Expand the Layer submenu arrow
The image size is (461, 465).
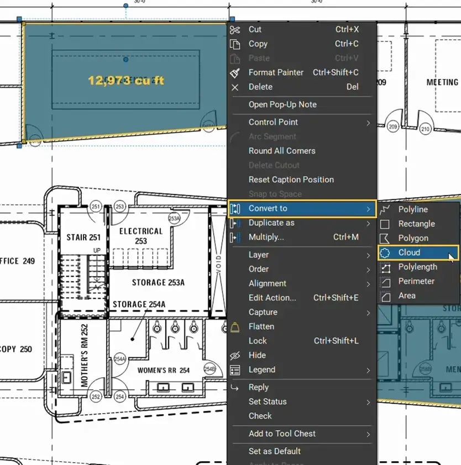point(368,255)
